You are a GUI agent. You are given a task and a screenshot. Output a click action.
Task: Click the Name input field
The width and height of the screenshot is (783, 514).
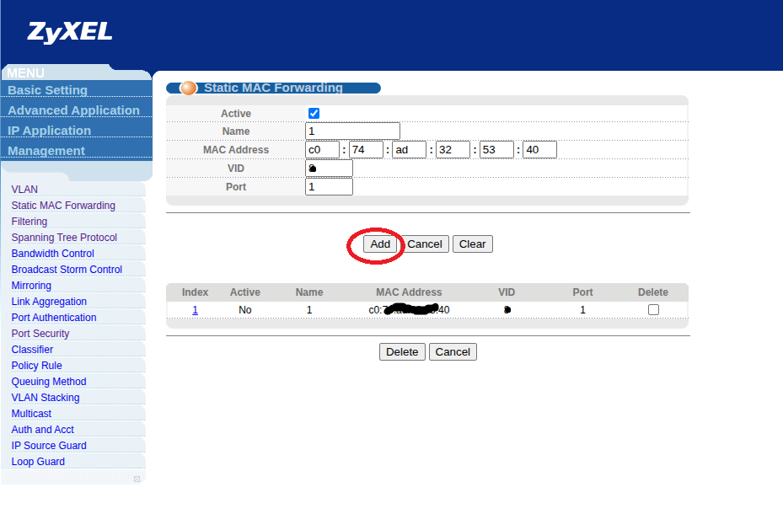352,131
